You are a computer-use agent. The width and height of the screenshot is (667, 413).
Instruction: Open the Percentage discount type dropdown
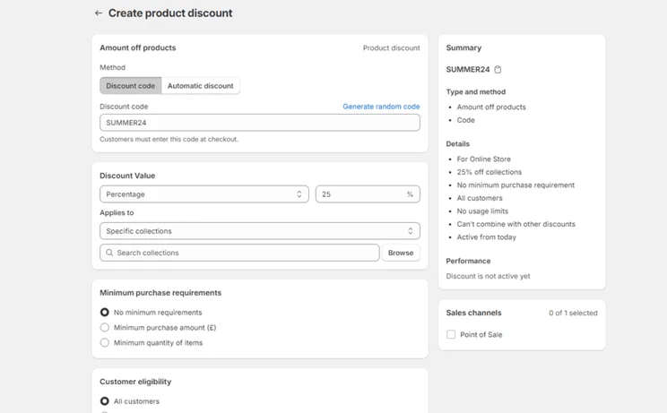[x=204, y=194]
